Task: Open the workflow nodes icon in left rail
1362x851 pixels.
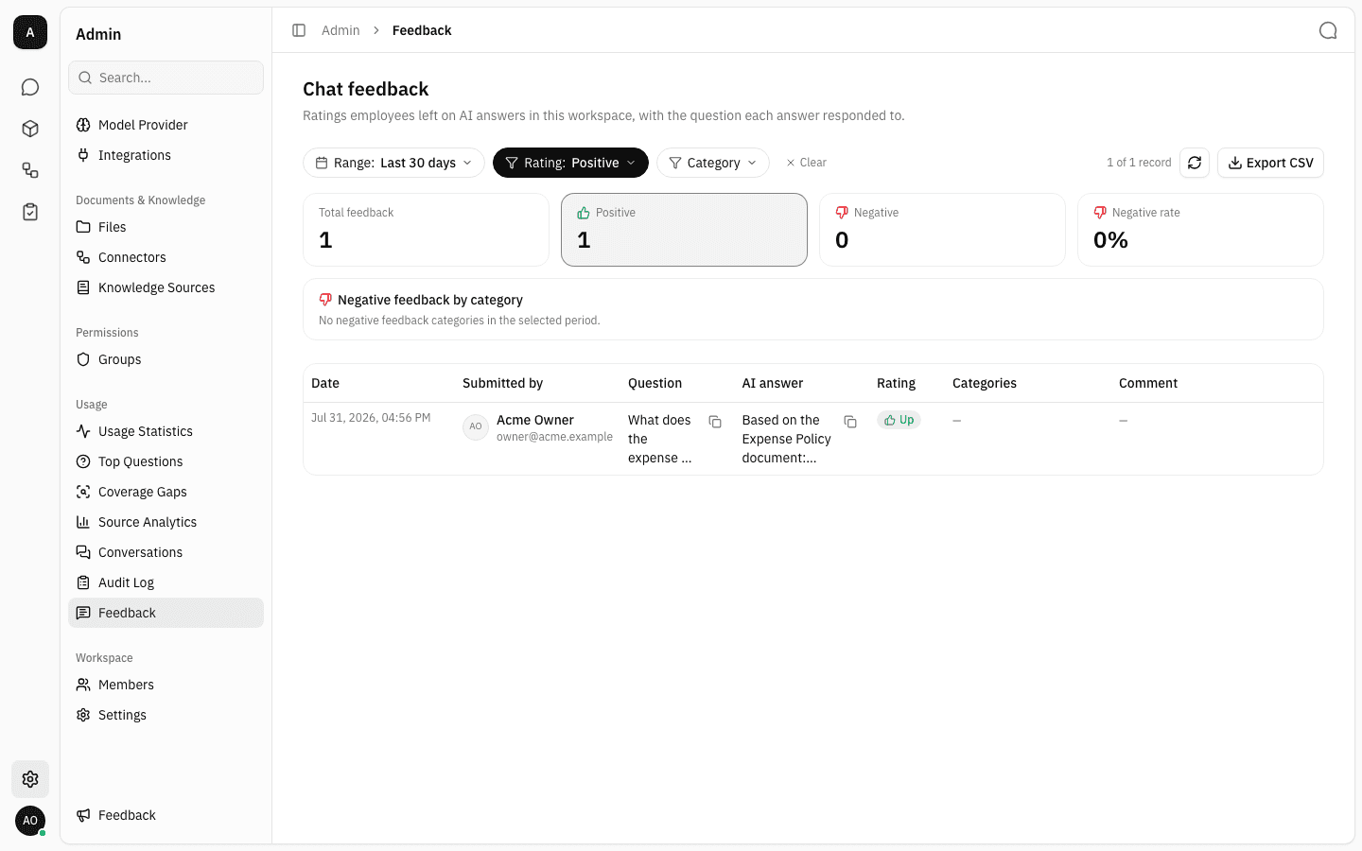Action: click(30, 170)
